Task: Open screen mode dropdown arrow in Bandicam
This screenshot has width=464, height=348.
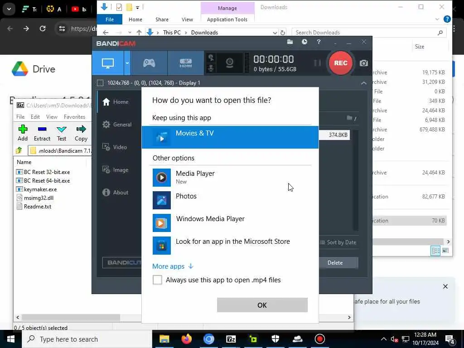Action: coord(127,63)
